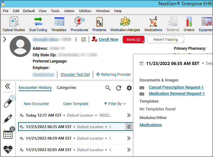Open the Procedures module
Image resolution: width=213 pixels, height=157 pixels.
click(x=79, y=24)
